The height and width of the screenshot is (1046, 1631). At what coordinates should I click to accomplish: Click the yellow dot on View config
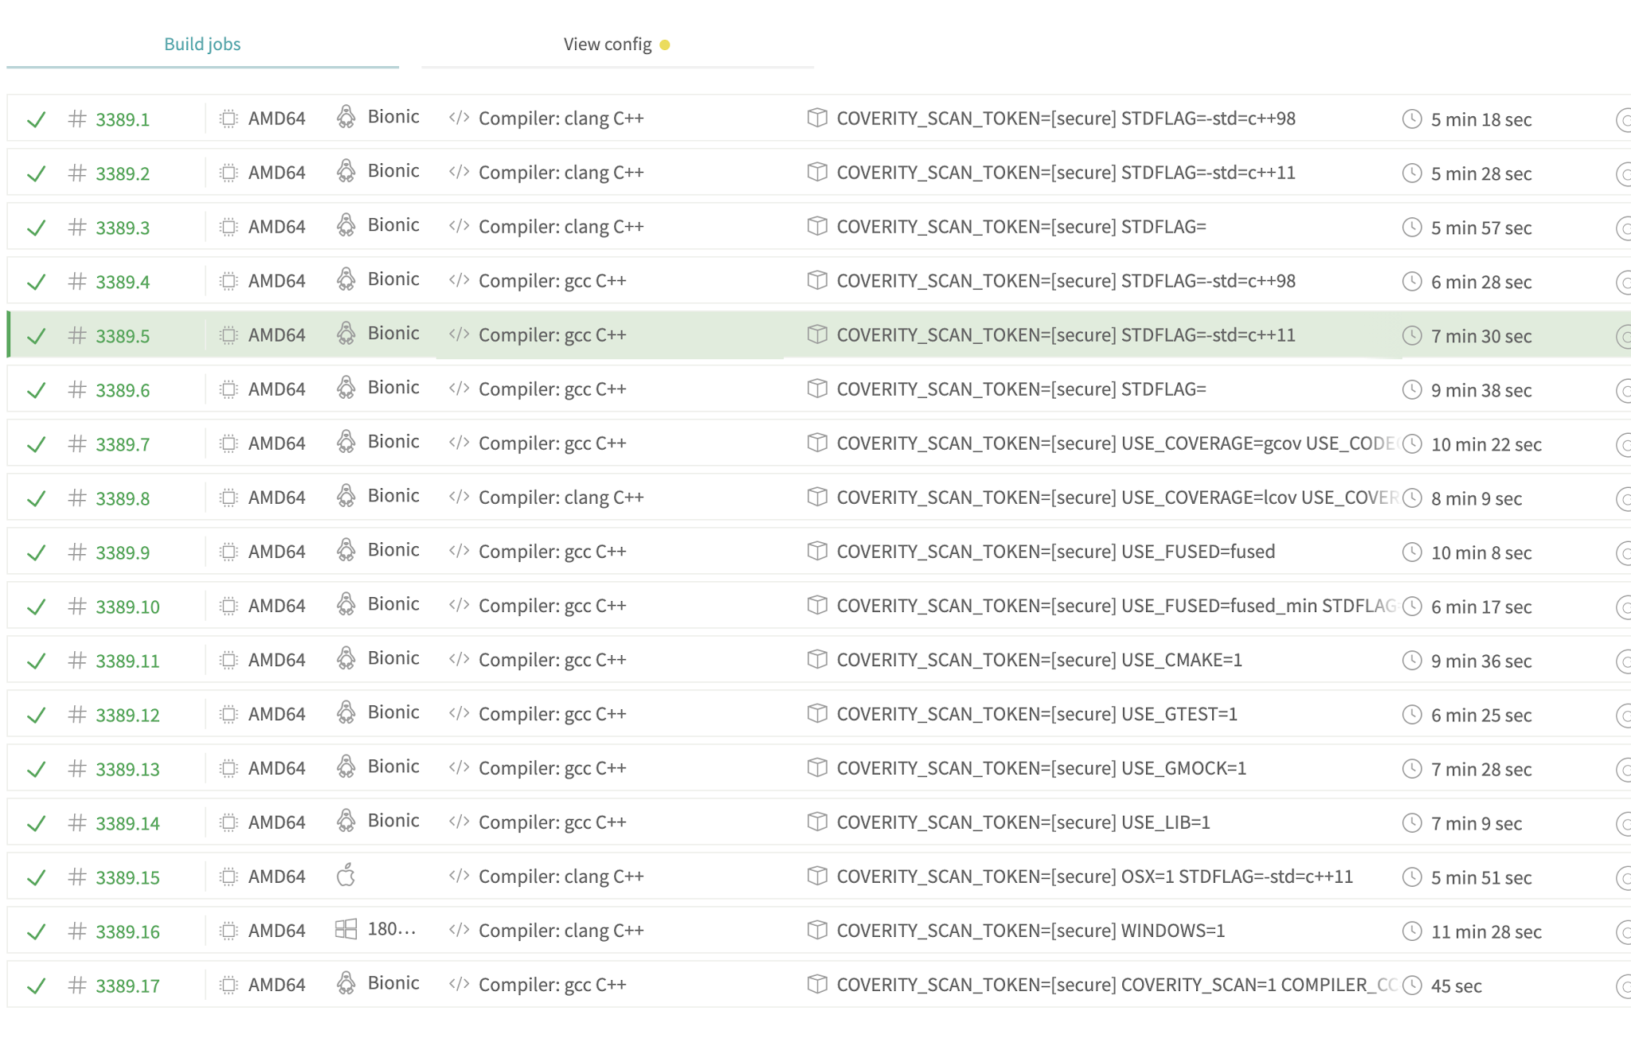coord(665,45)
